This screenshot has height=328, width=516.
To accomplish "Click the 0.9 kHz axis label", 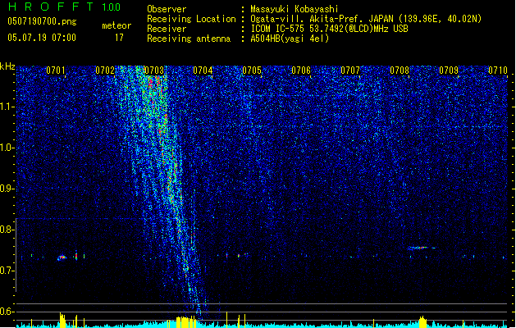I will (7, 189).
